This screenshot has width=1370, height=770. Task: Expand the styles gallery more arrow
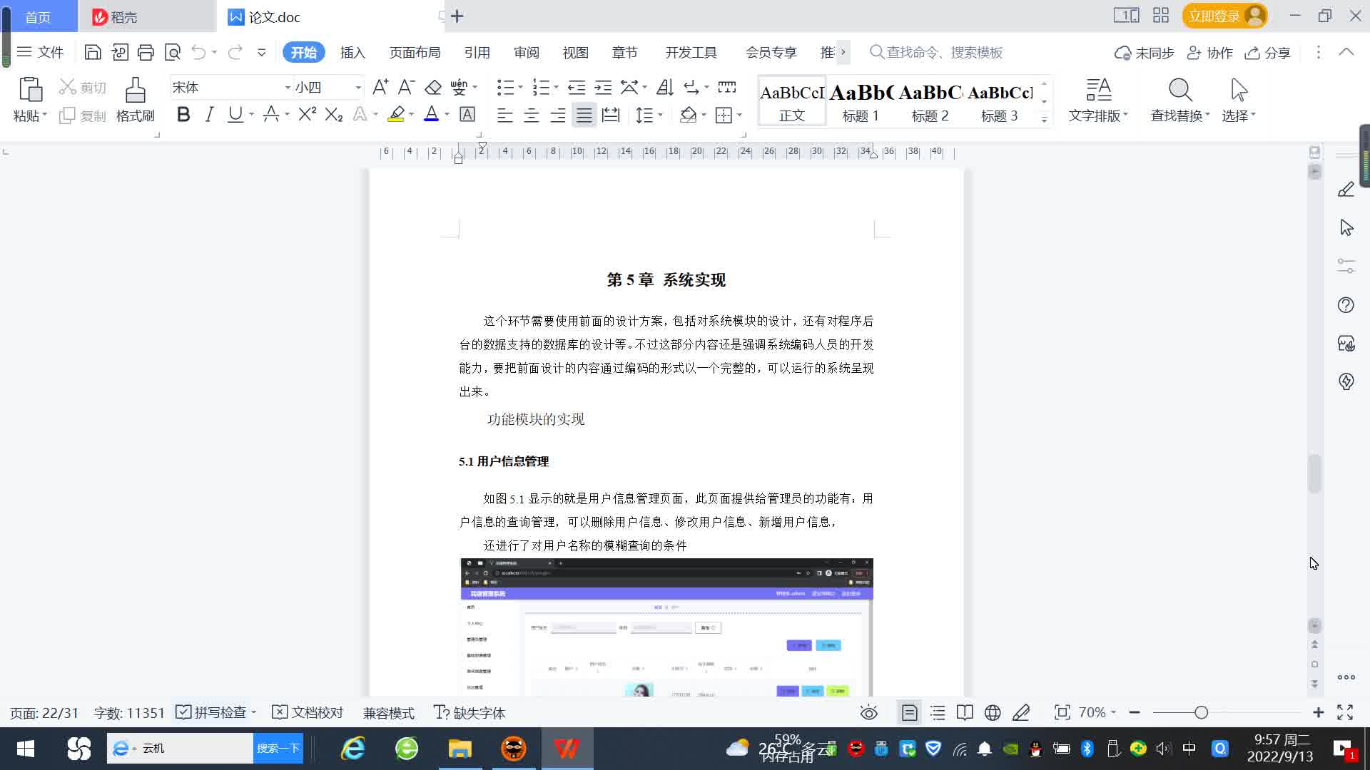[1044, 120]
